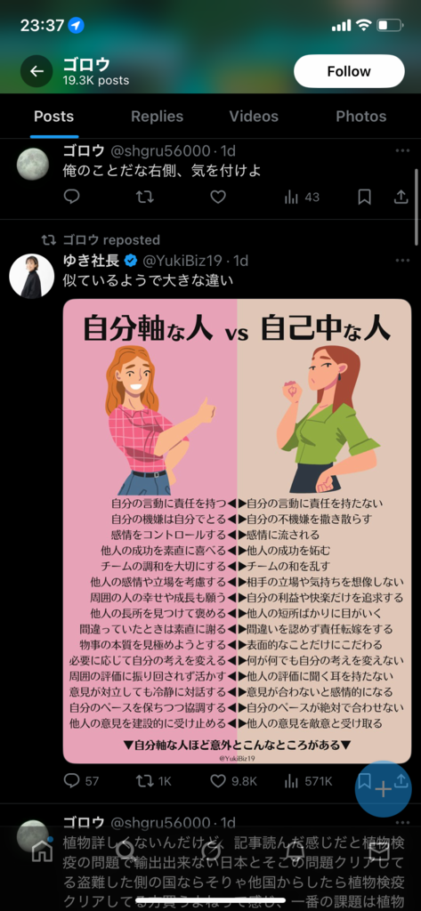Like the ゆき社長 post with 9.8K likes

234,781
